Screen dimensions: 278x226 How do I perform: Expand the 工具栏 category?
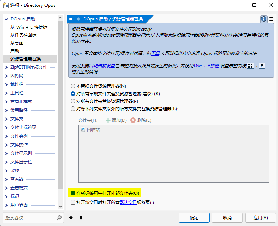pos(6,93)
